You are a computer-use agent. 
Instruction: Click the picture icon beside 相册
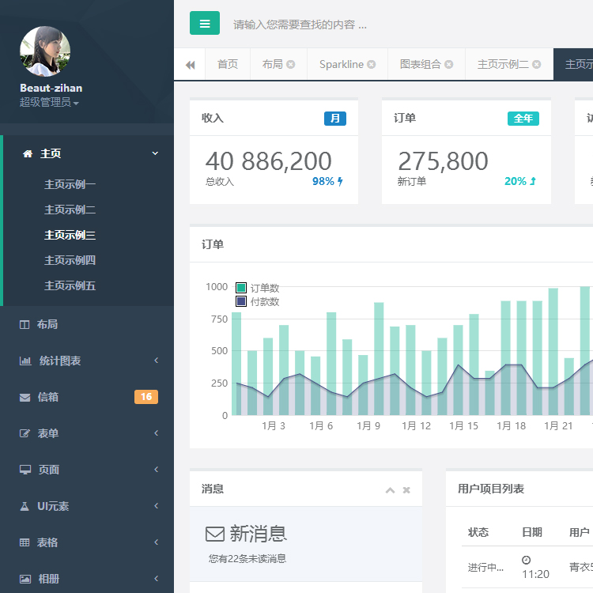tap(25, 579)
